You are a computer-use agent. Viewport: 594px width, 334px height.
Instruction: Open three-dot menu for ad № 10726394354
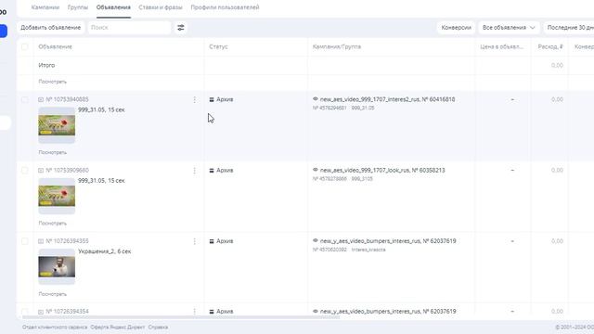[194, 312]
